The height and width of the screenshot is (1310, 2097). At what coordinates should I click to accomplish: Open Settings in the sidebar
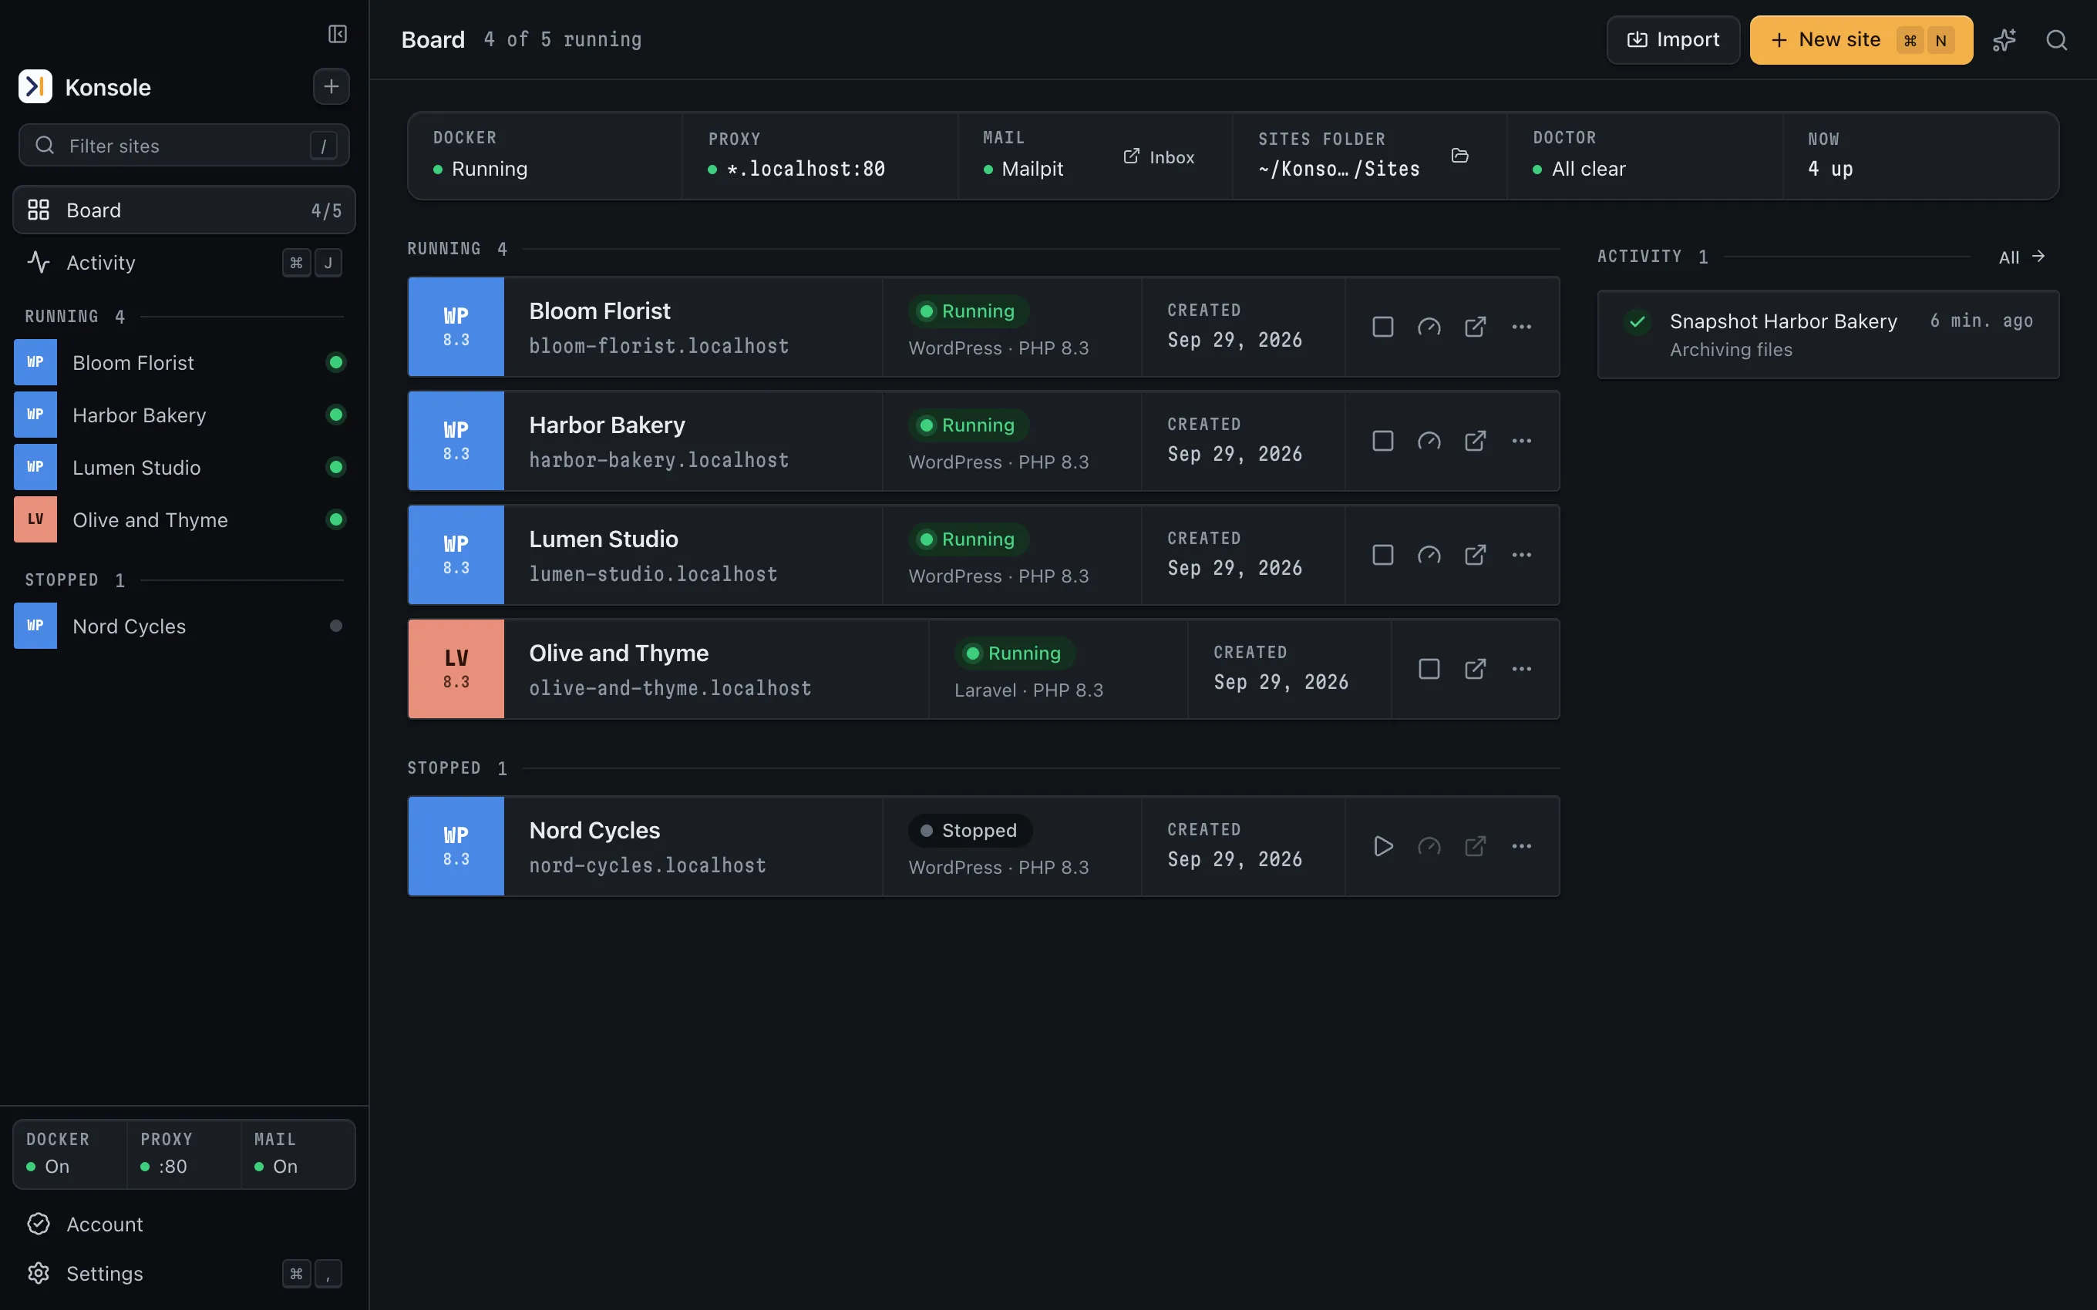tap(183, 1273)
